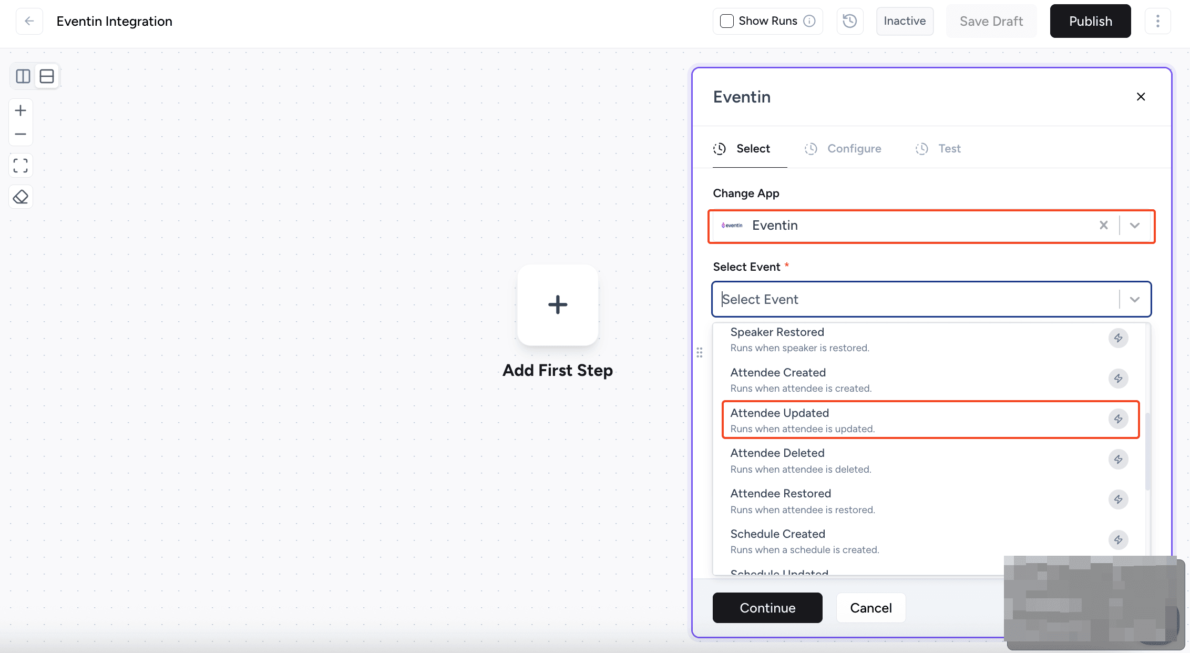Switch to horizontal split layout icon
Viewport: 1190px width, 653px height.
coord(47,76)
